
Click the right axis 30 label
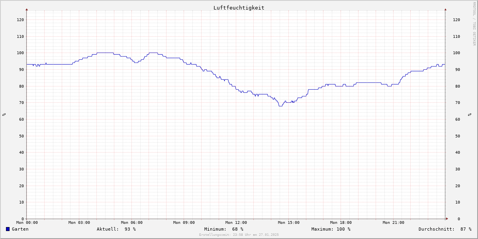458,169
